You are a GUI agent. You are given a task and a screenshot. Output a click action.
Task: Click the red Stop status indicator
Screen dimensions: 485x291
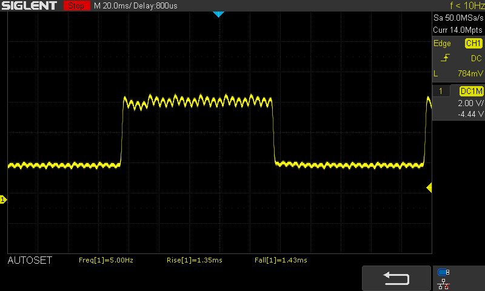[76, 5]
